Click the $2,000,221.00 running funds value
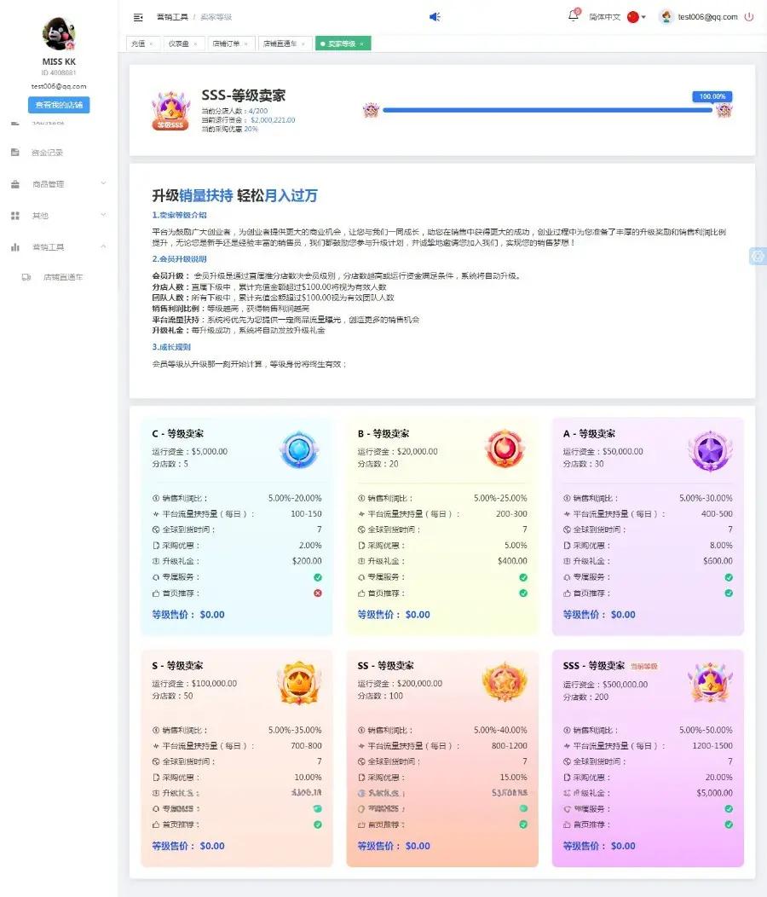767x897 pixels. [x=273, y=120]
